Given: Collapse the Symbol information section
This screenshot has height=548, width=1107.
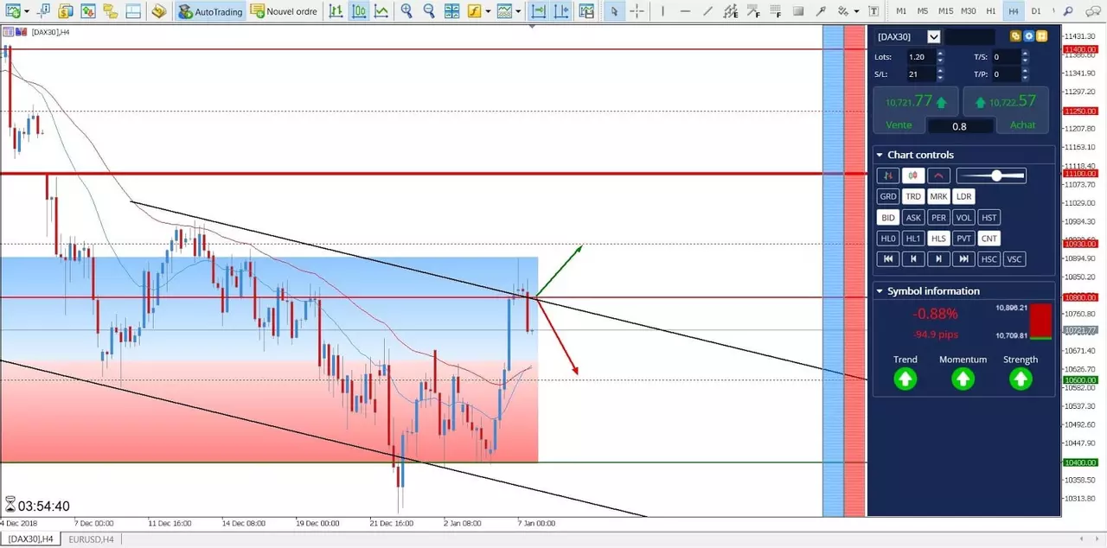Looking at the screenshot, I should 880,291.
